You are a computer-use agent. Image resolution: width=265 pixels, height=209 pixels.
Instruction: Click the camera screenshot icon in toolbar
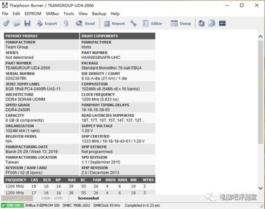coord(201,23)
